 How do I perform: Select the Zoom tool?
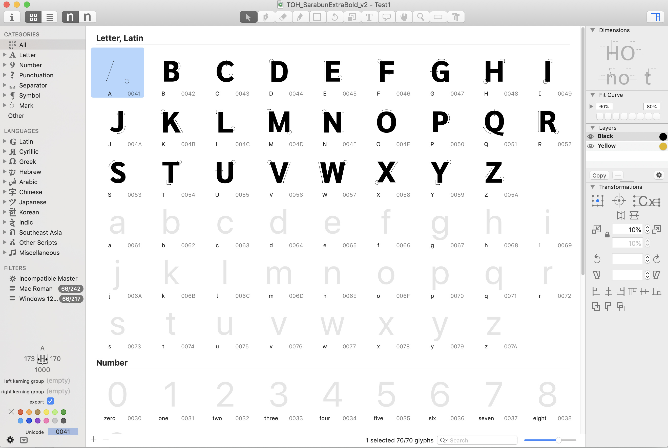coord(420,17)
